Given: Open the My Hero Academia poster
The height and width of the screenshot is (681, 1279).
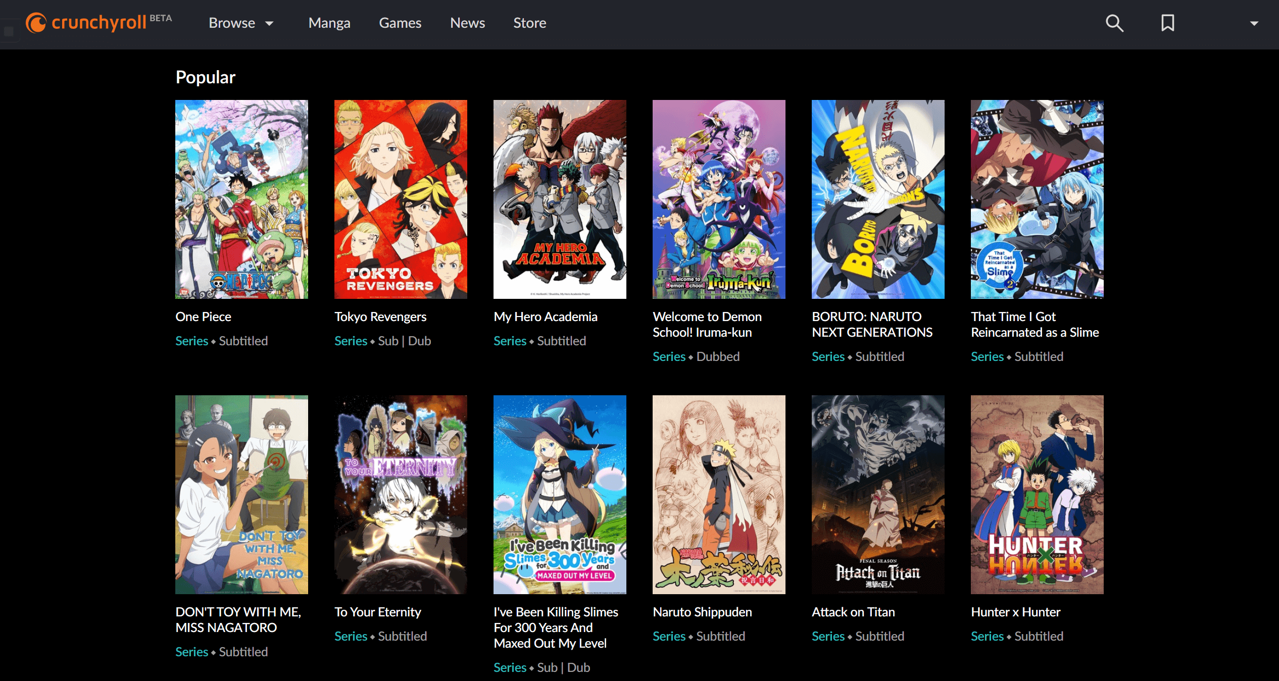Looking at the screenshot, I should [560, 199].
